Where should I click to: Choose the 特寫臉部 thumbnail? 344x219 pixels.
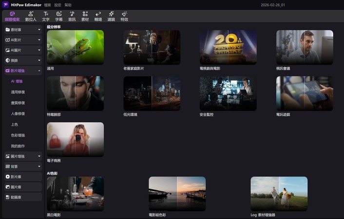pos(75,93)
